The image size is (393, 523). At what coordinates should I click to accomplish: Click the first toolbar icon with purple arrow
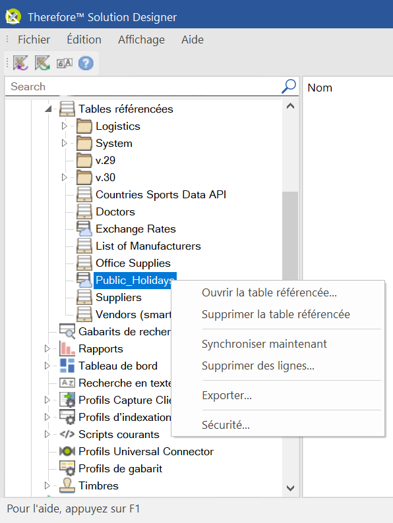pos(20,63)
